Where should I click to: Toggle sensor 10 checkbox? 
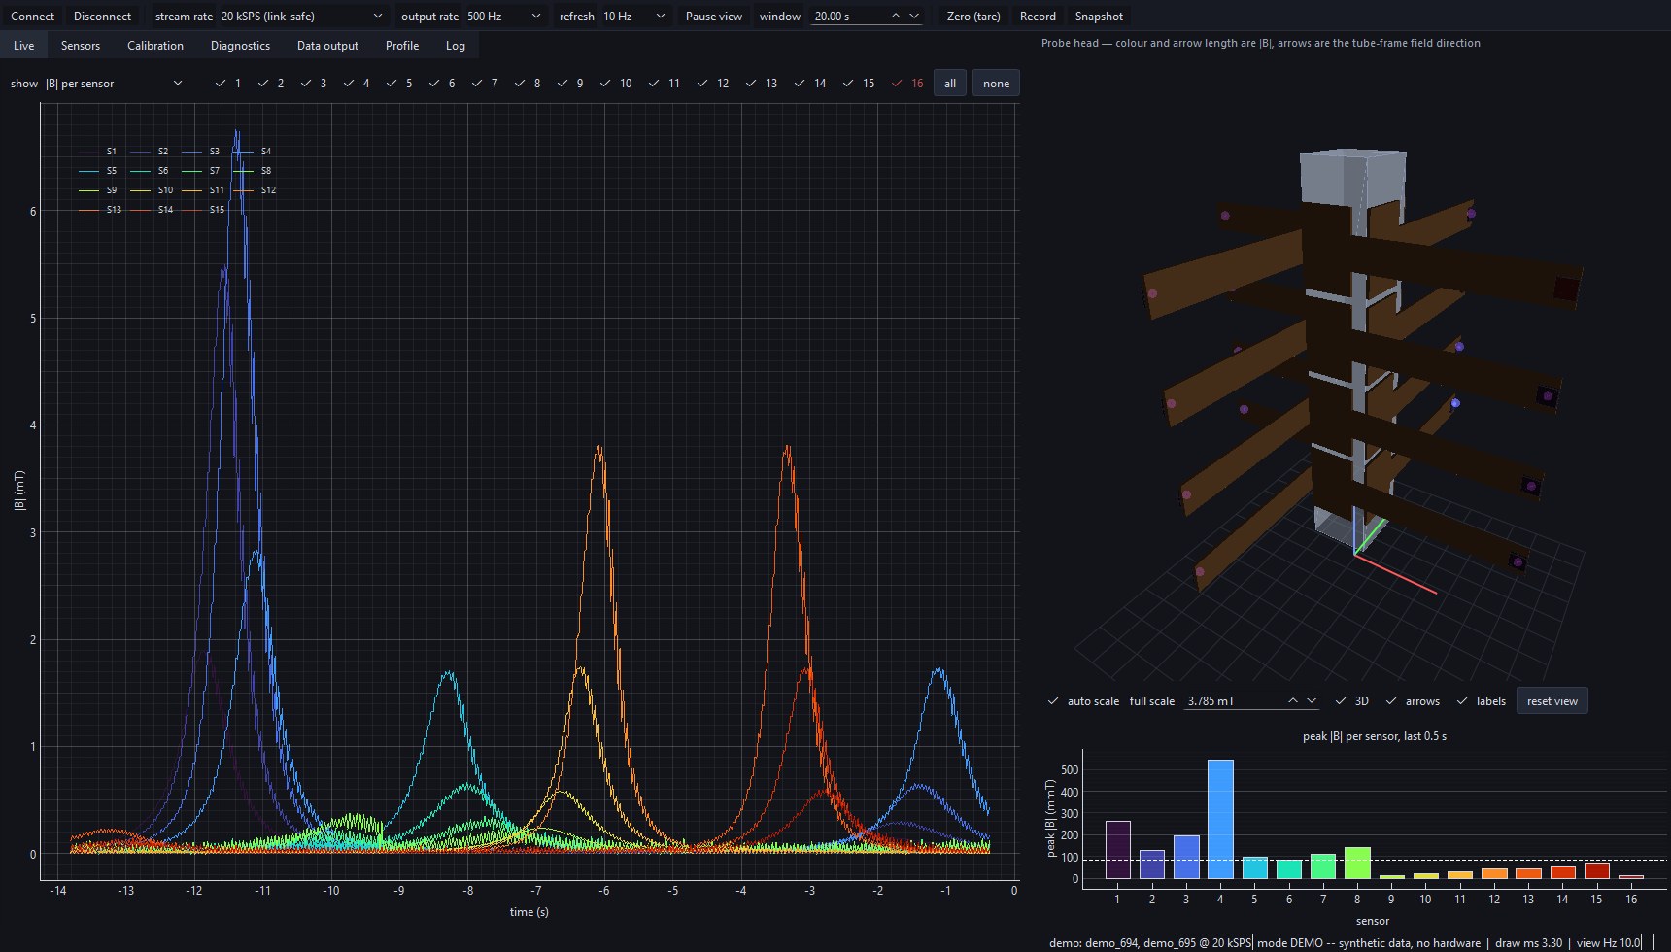click(x=616, y=84)
